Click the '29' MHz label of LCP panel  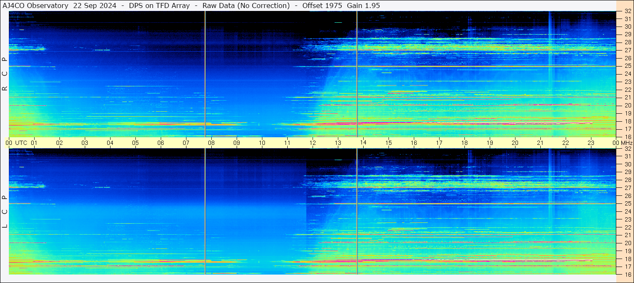click(x=627, y=172)
